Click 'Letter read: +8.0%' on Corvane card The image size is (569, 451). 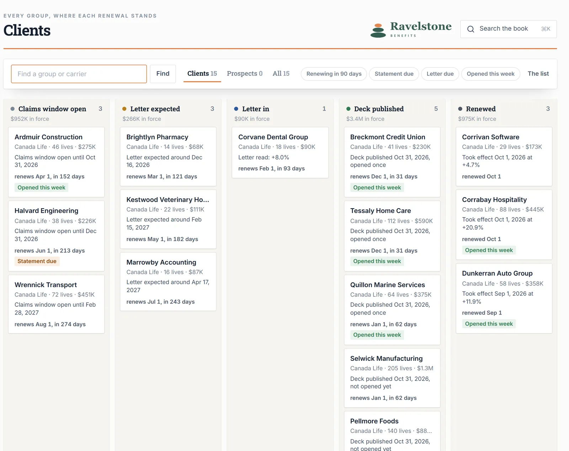264,157
